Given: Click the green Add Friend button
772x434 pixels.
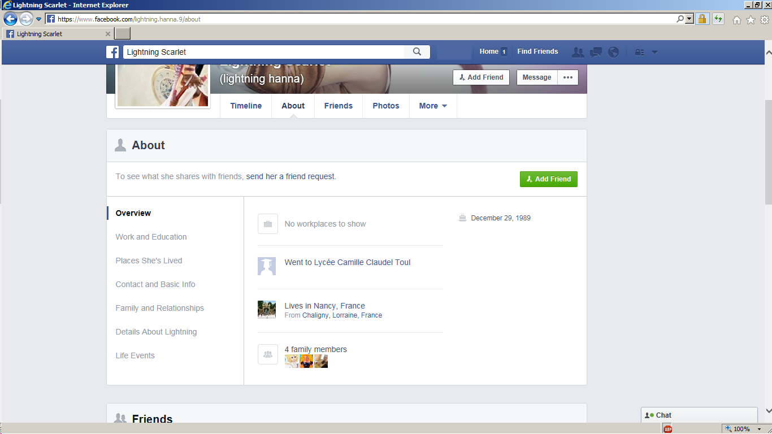Looking at the screenshot, I should click(x=548, y=179).
